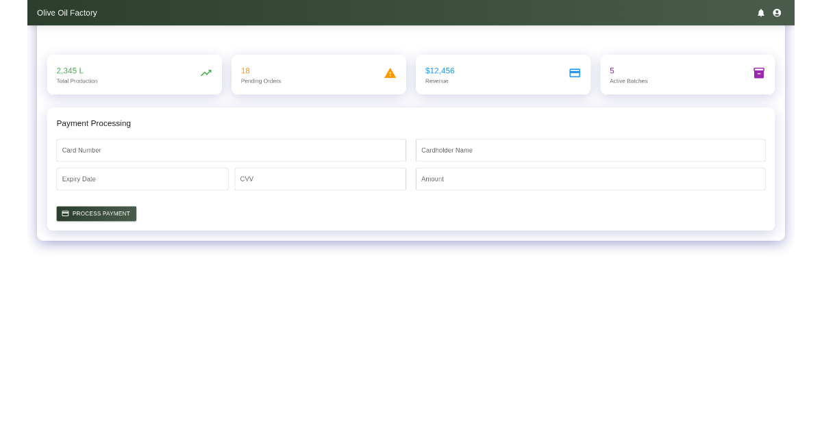Screen dimensions: 822x431
Task: Click the Pending Orders count of 18
Action: tap(244, 70)
